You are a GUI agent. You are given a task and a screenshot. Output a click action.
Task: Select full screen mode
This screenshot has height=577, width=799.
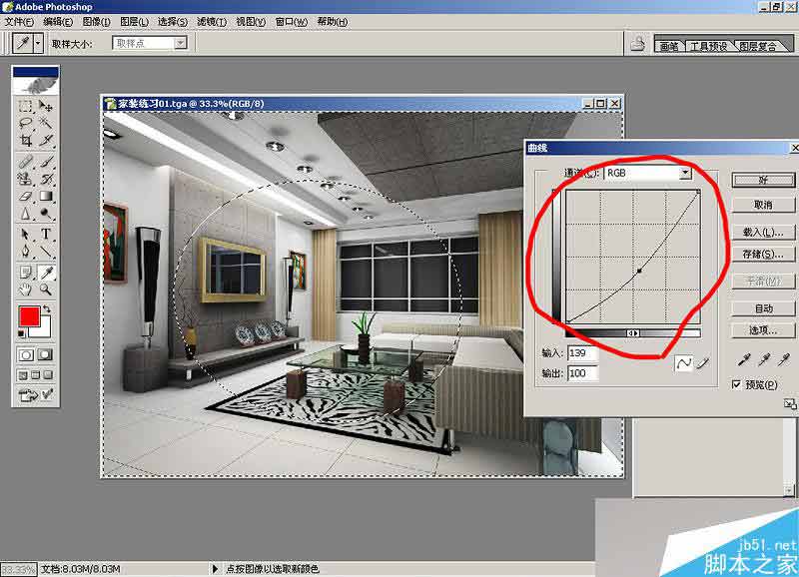(47, 375)
